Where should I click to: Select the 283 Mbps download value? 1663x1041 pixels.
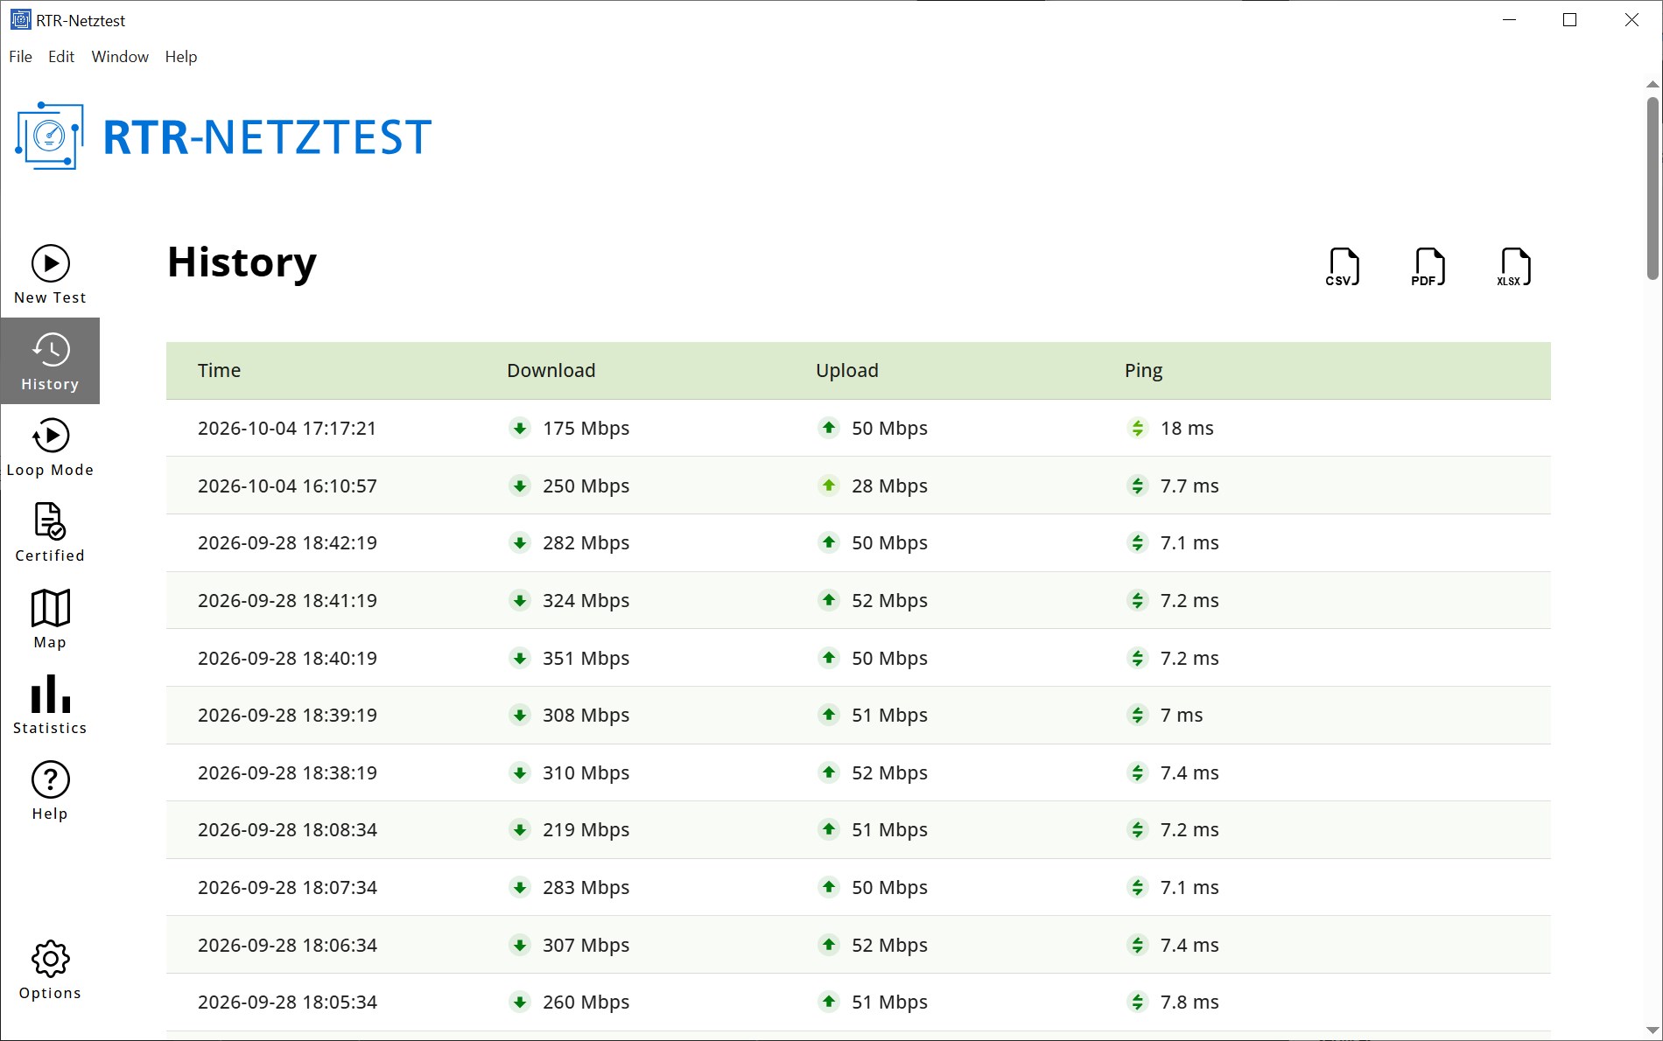click(x=586, y=887)
